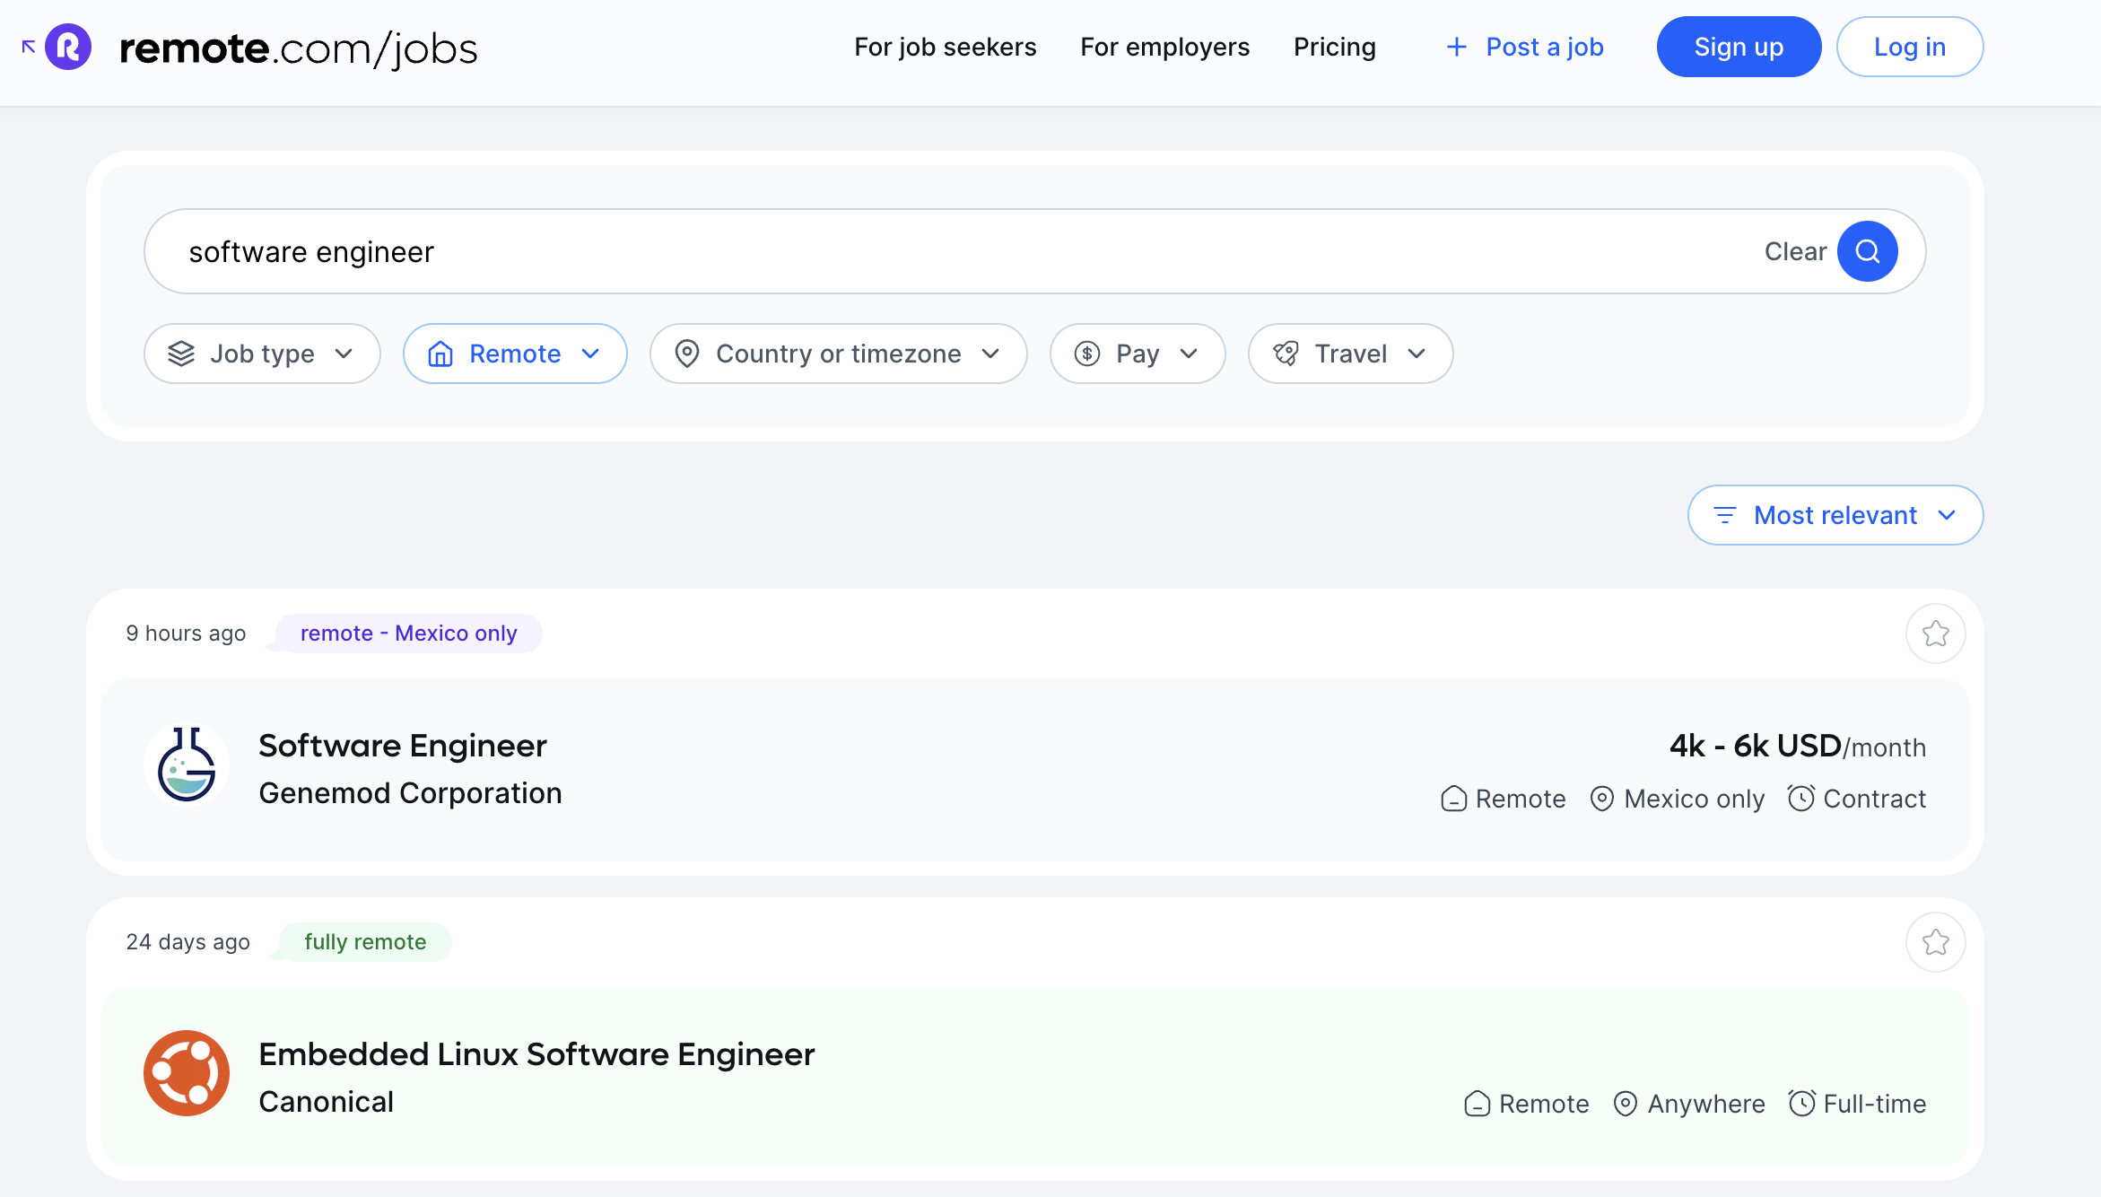
Task: Click the Log in button
Action: [x=1909, y=47]
